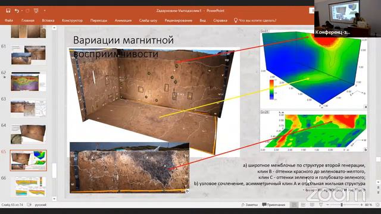381x214 pixels.
Task: Select slide 64 thumbnail
Action: tap(28, 134)
